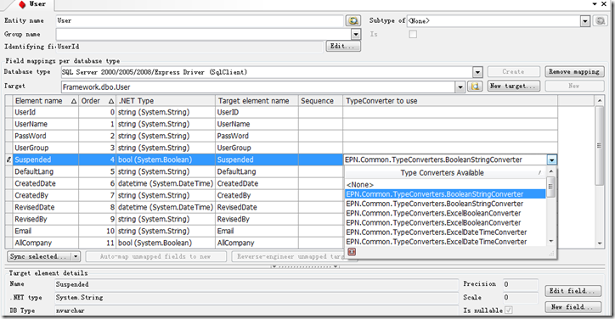Click the Edit field... button

pyautogui.click(x=573, y=291)
